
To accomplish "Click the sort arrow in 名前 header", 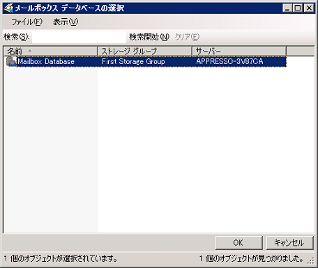I will pos(29,51).
